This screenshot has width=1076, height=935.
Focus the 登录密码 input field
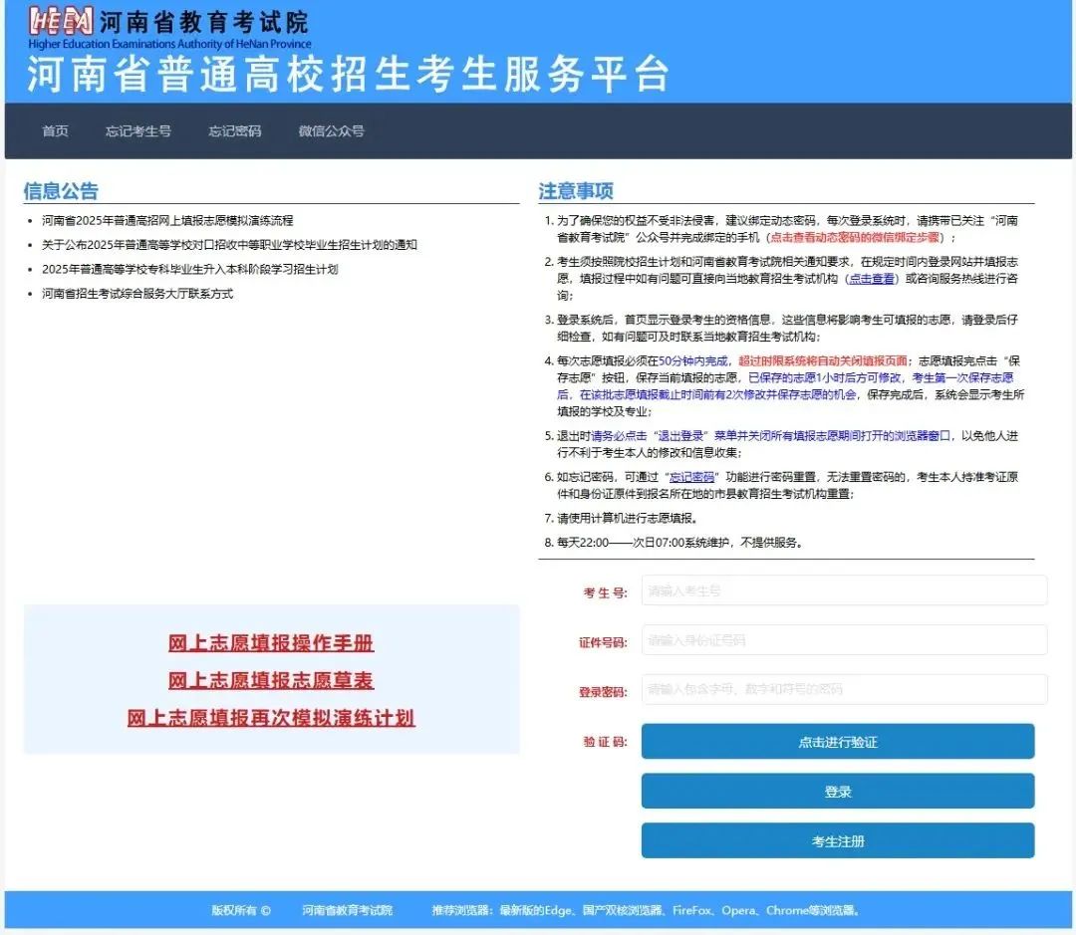(844, 689)
